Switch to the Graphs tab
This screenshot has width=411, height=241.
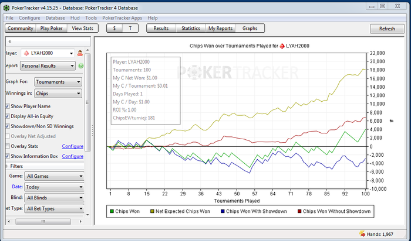click(x=250, y=28)
